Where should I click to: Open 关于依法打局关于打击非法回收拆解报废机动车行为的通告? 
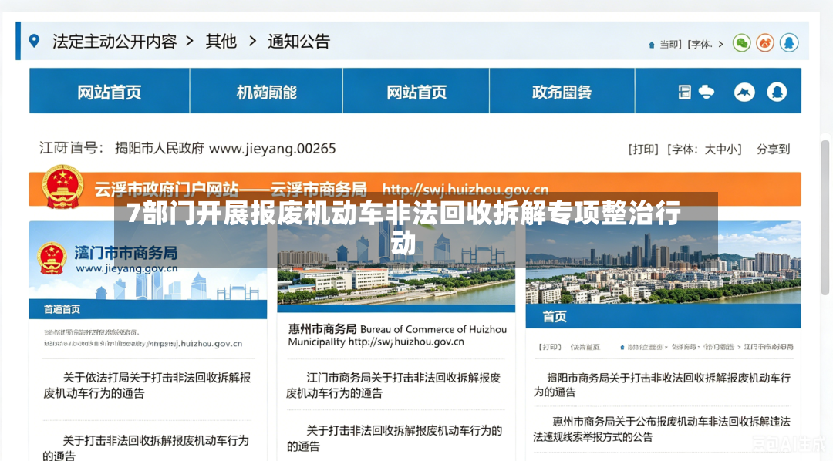[147, 385]
